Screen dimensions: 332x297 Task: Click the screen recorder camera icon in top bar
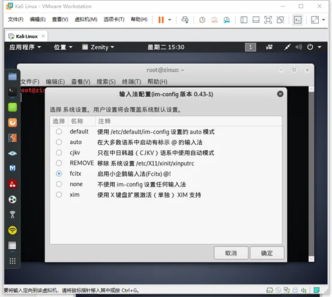point(269,47)
